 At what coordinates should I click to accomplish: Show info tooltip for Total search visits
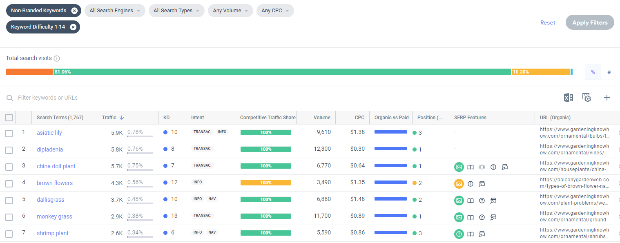pyautogui.click(x=57, y=58)
